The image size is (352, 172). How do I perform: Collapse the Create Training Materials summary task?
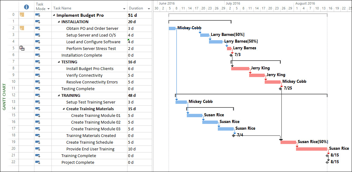click(64, 109)
